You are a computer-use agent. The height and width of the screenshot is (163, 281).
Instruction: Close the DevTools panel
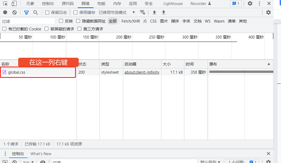coord(269,3)
